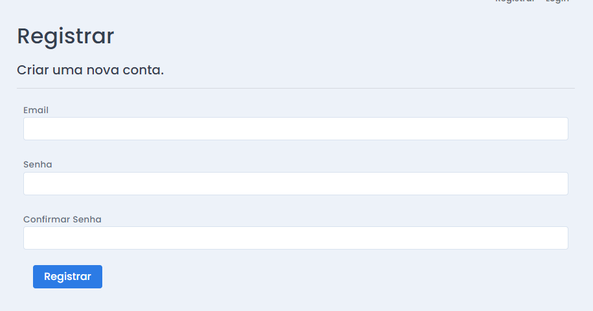Click the empty box below Confirmar Senha
The image size is (593, 311).
295,238
